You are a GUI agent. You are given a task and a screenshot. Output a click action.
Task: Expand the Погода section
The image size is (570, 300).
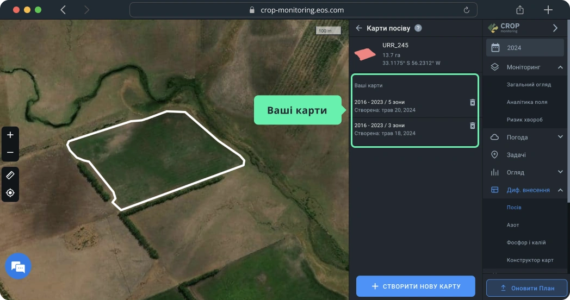click(x=560, y=137)
